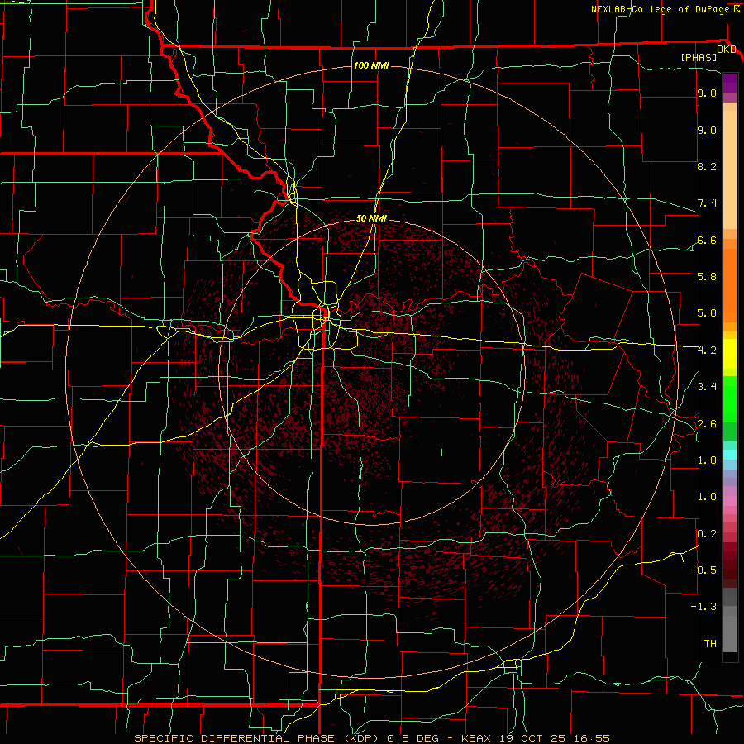The width and height of the screenshot is (744, 744).
Task: Click the 8.2 value on the color scale
Action: (x=707, y=167)
